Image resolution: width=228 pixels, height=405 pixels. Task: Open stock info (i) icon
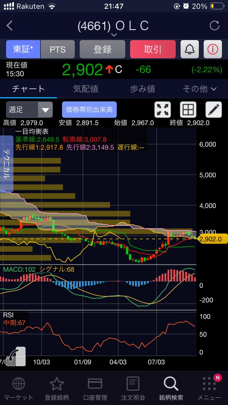(213, 49)
